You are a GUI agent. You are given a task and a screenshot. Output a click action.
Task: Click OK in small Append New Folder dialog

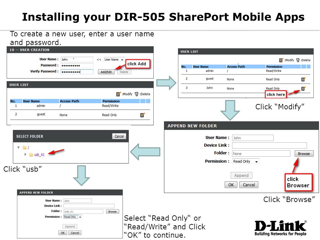click(63, 233)
